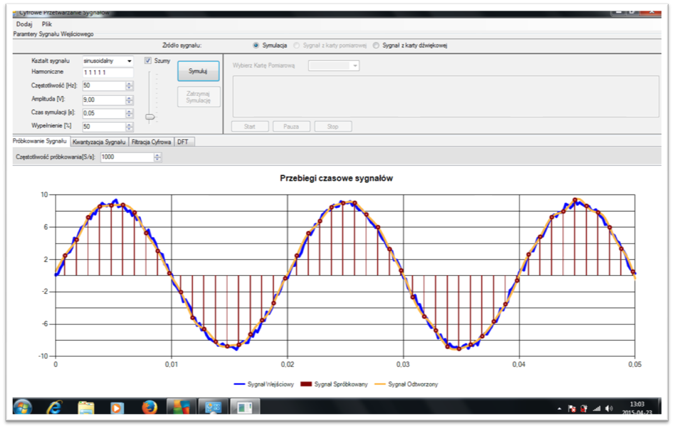
Task: Open Windows Media Player taskbar icon
Action: coord(117,407)
